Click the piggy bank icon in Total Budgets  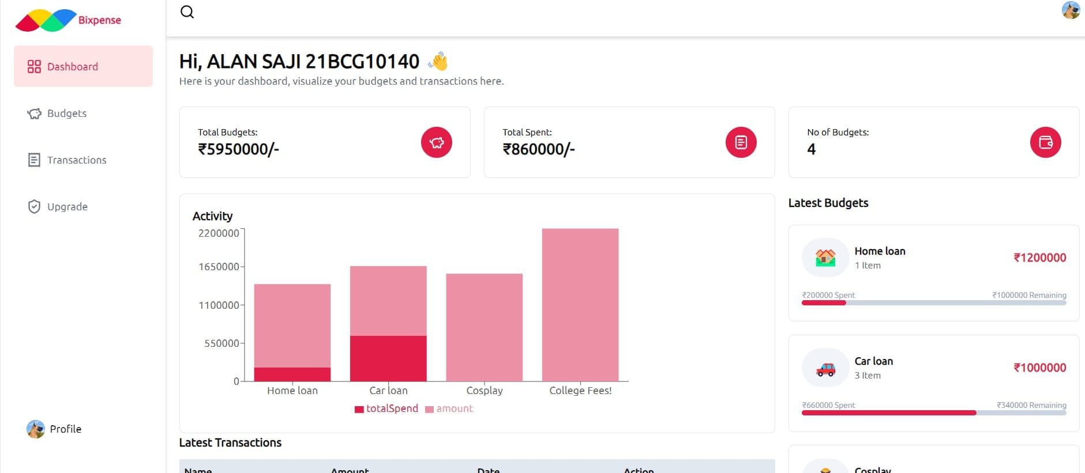[x=436, y=142]
